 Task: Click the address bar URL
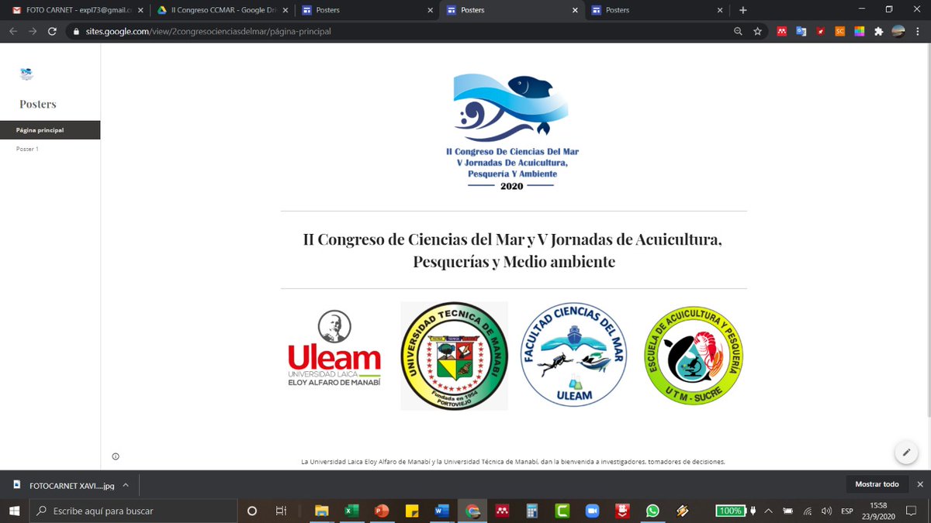point(207,32)
